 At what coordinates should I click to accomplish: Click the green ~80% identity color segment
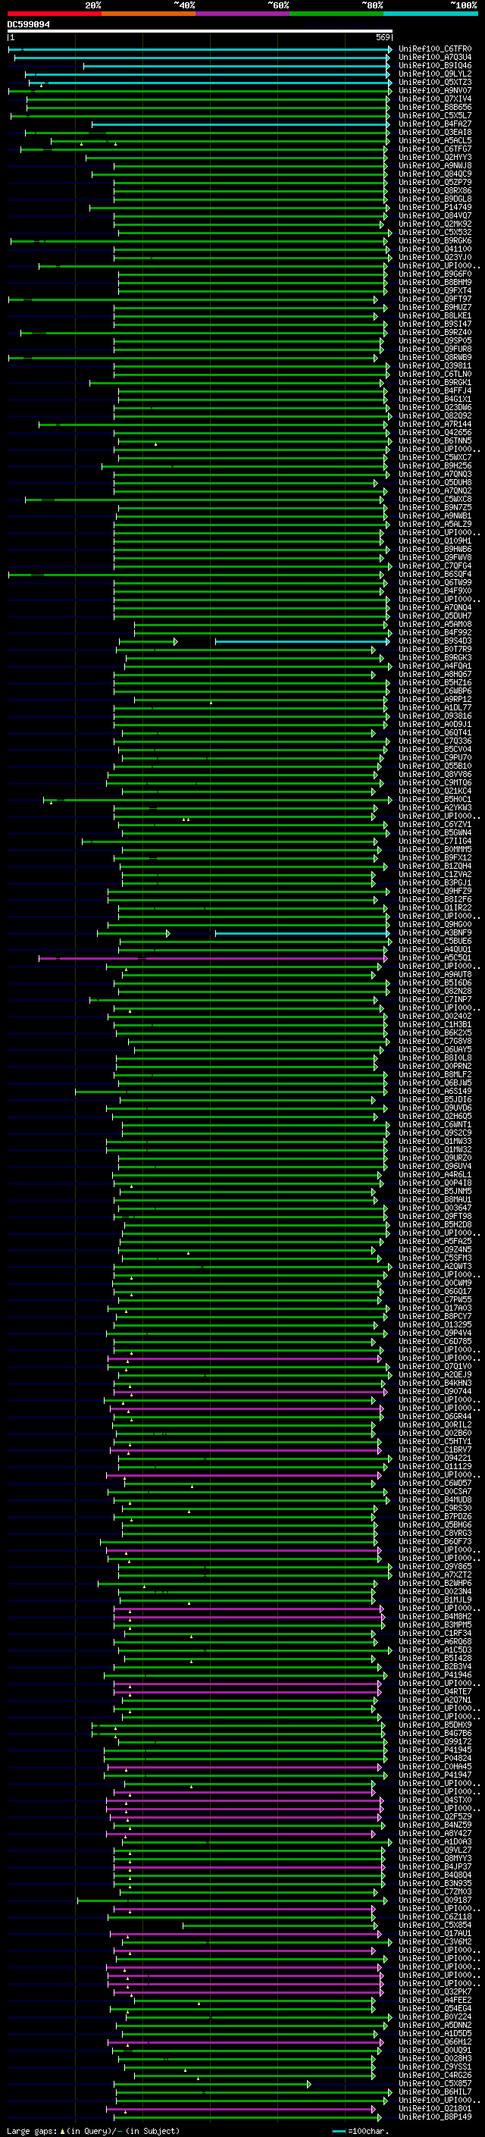click(336, 14)
